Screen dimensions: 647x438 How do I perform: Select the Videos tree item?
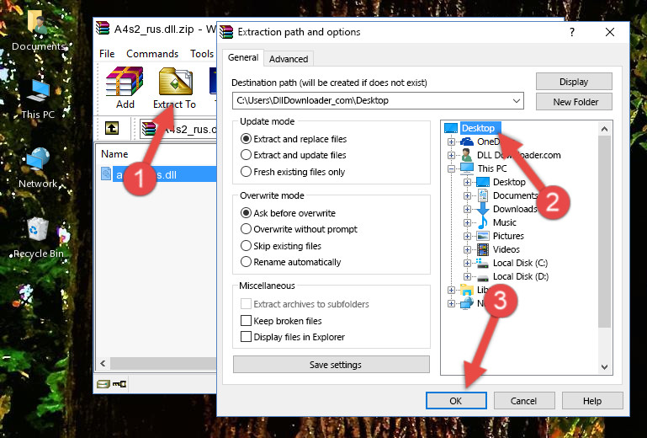pos(506,249)
